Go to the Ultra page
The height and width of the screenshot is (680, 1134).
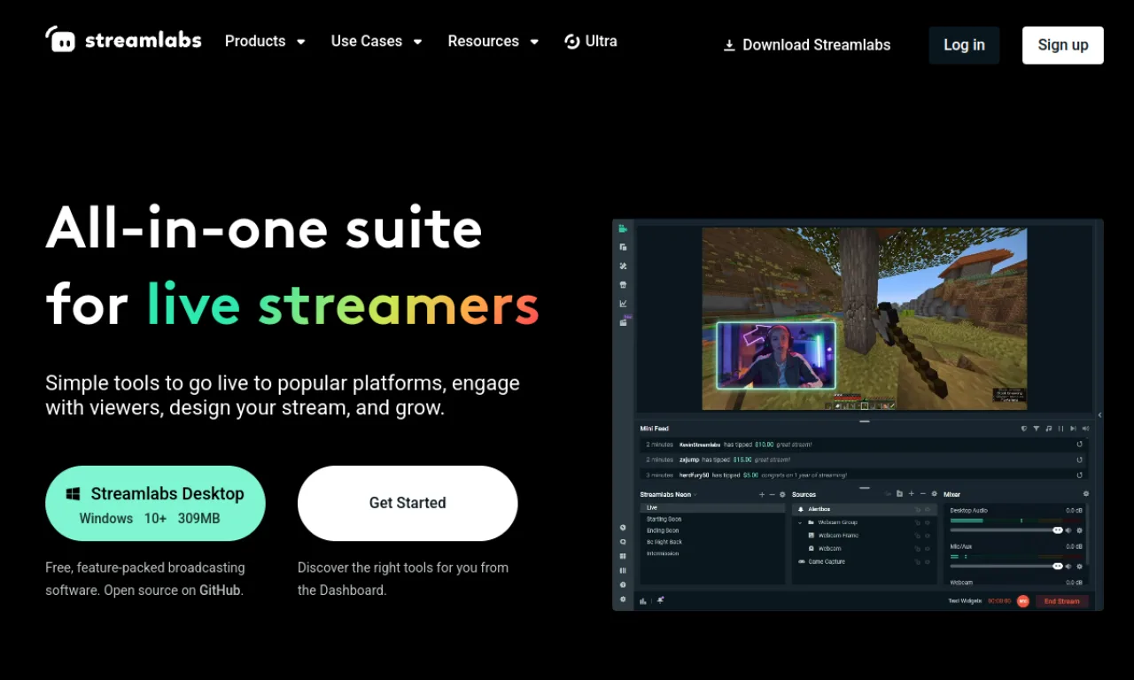tap(591, 41)
